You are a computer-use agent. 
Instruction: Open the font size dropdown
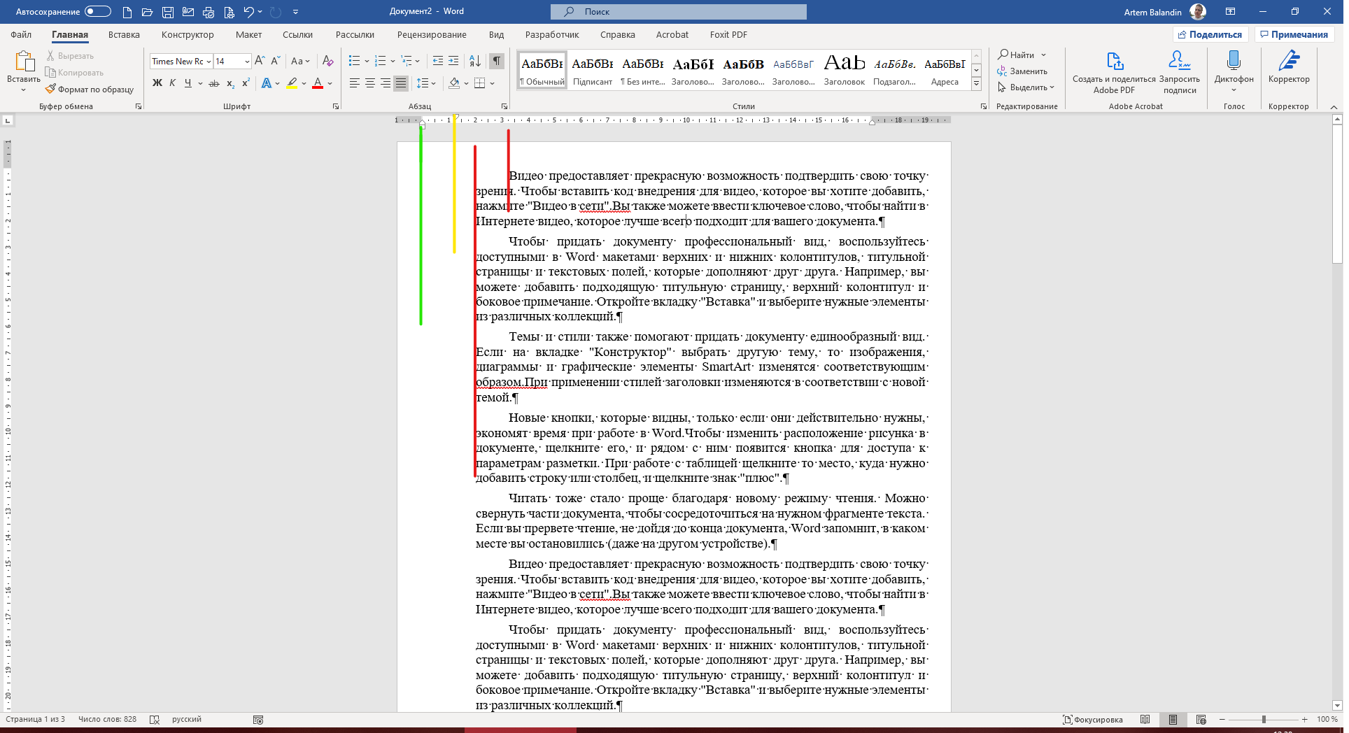[247, 62]
